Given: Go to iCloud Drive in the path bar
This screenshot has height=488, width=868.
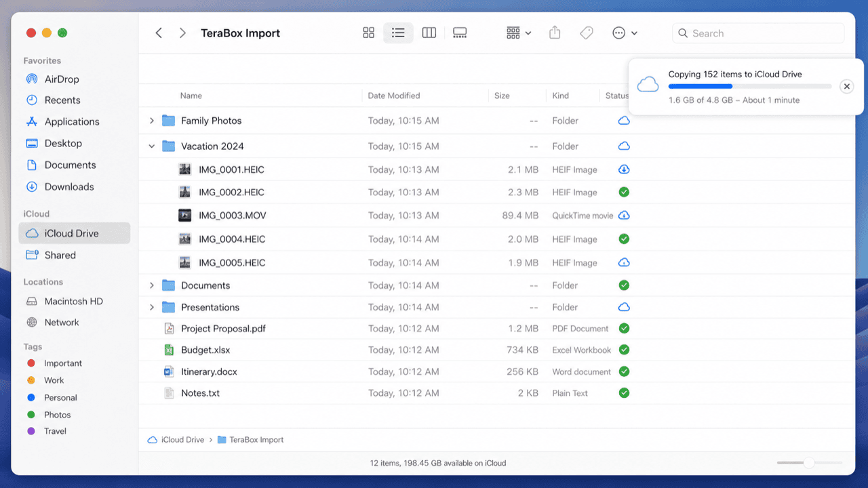Looking at the screenshot, I should click(176, 440).
